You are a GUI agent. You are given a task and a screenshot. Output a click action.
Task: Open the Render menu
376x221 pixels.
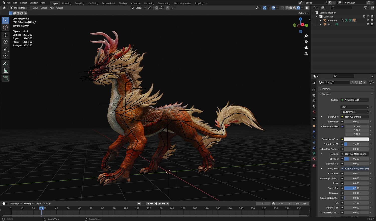point(23,3)
